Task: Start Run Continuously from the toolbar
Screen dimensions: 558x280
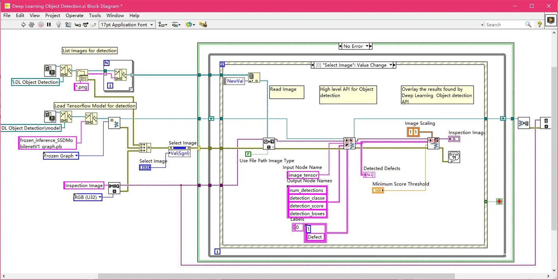Action: [x=32, y=25]
